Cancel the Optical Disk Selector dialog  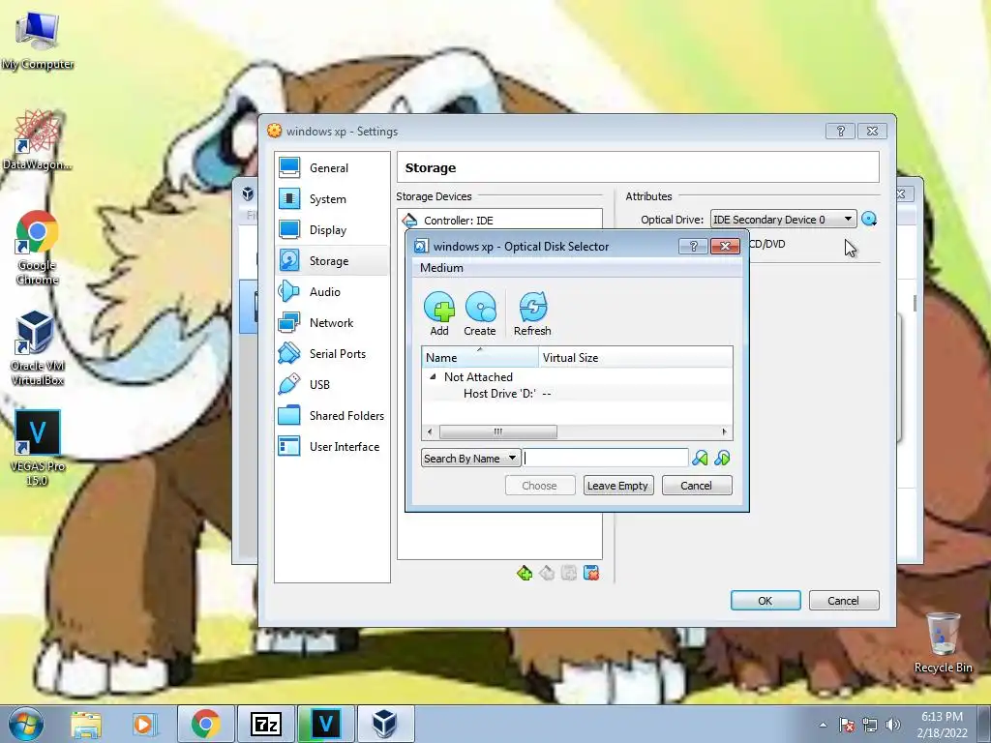(697, 486)
